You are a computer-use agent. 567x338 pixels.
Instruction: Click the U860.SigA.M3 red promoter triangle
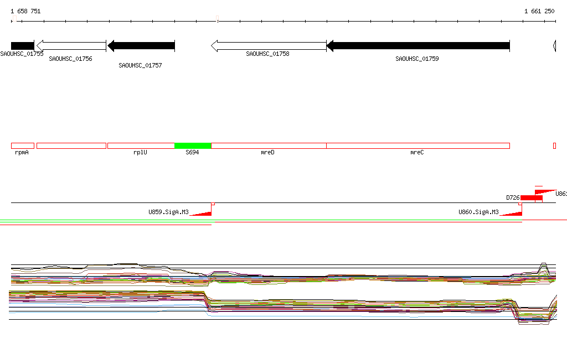512,212
